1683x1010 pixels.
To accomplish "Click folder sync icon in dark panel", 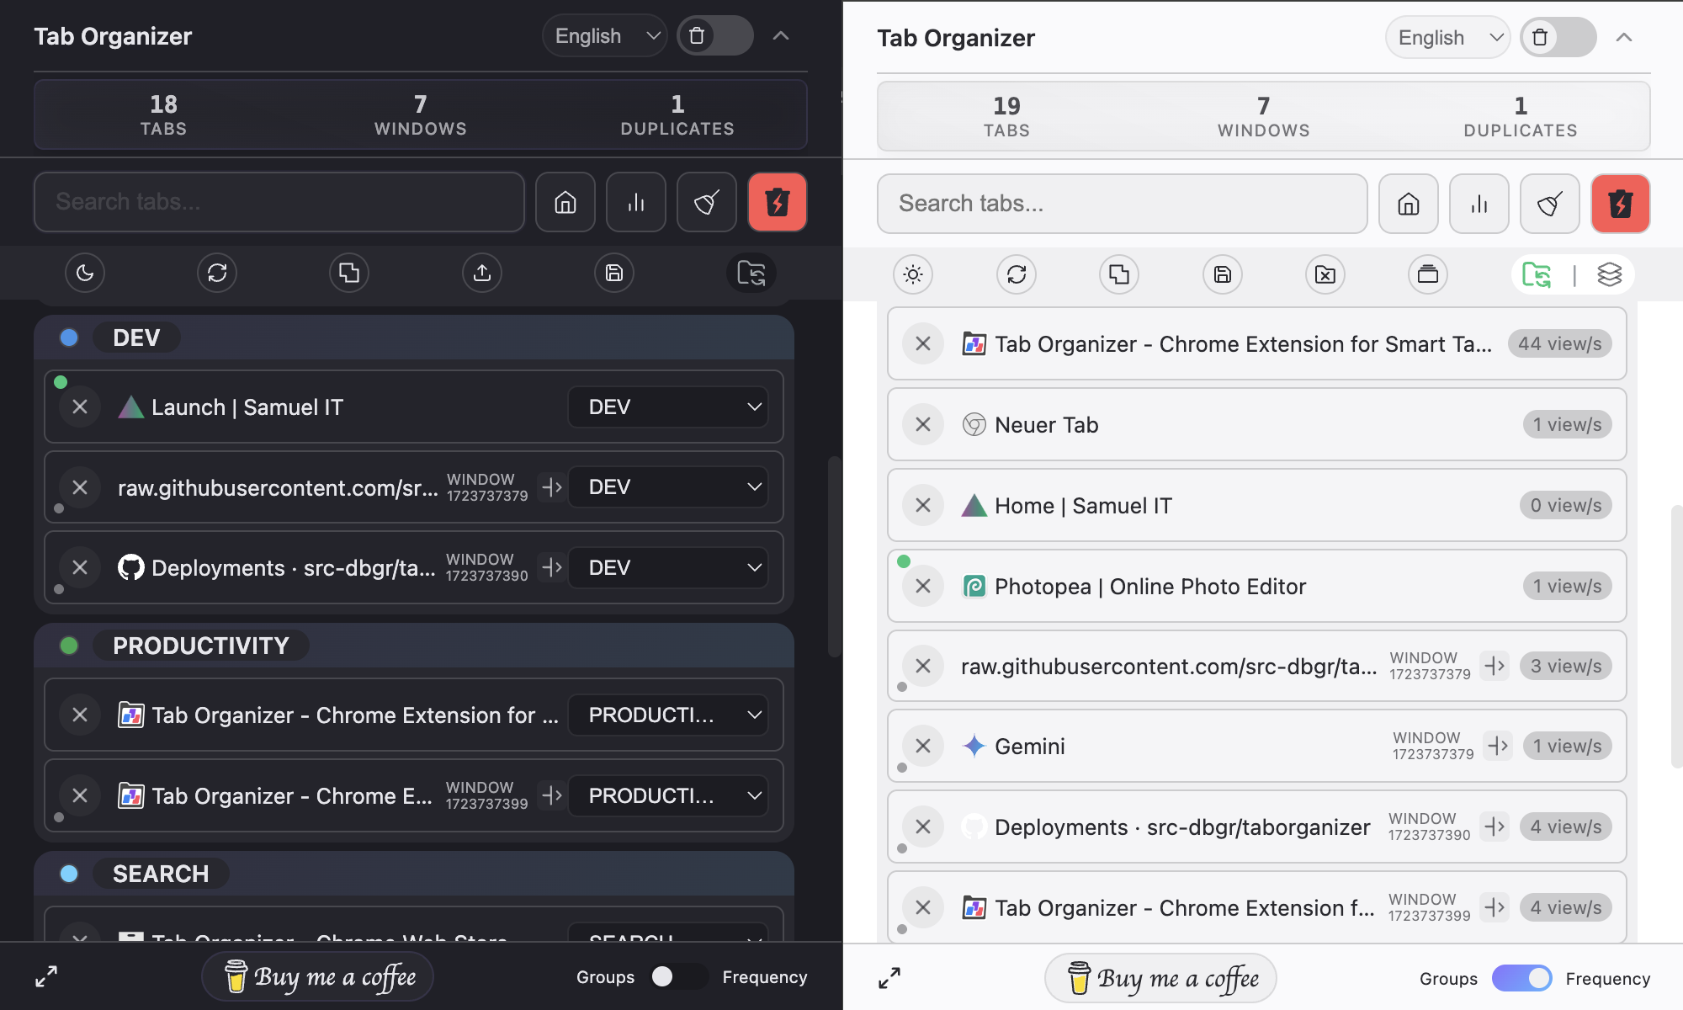I will pos(751,273).
